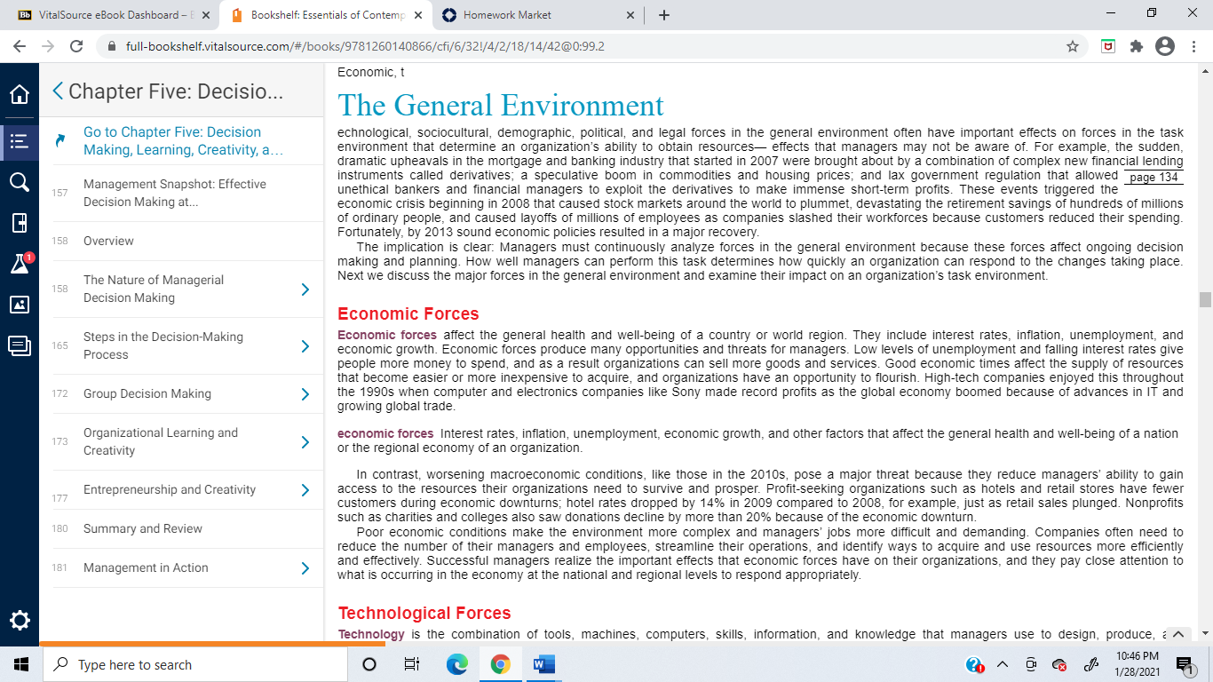The height and width of the screenshot is (682, 1213).
Task: Click the site lock icon in address bar
Action: [112, 46]
